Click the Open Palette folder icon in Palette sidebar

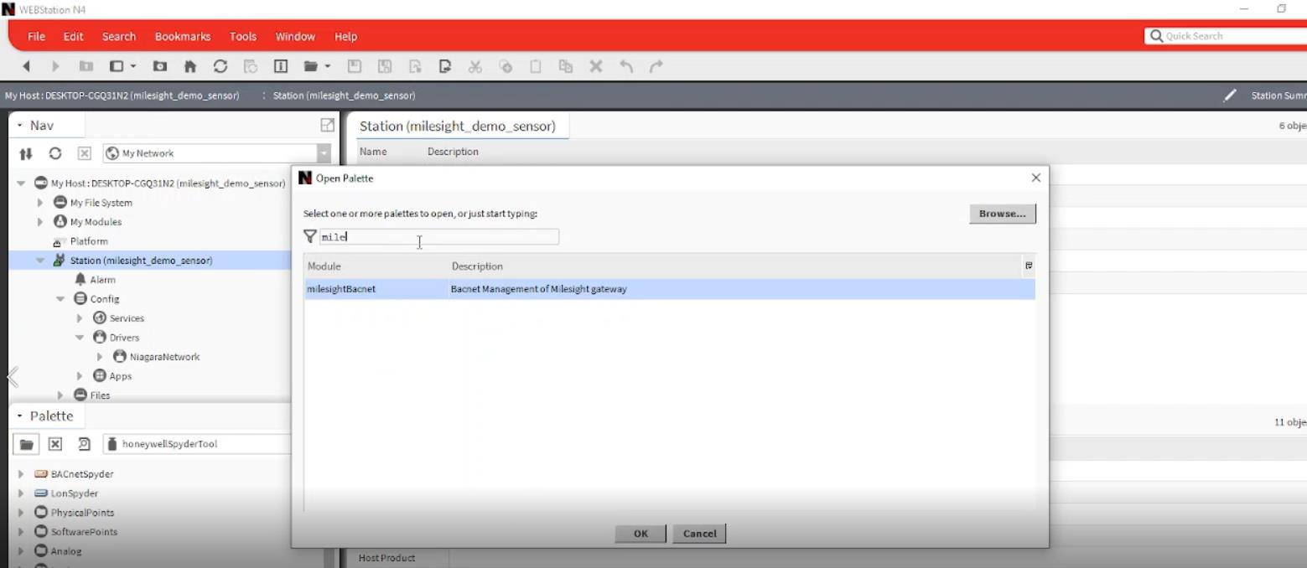26,444
